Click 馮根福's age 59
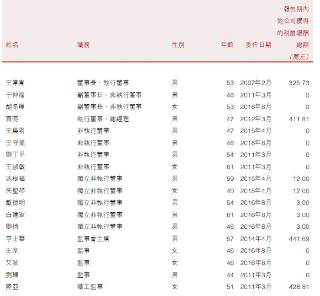This screenshot has width=320, height=296. [230, 179]
